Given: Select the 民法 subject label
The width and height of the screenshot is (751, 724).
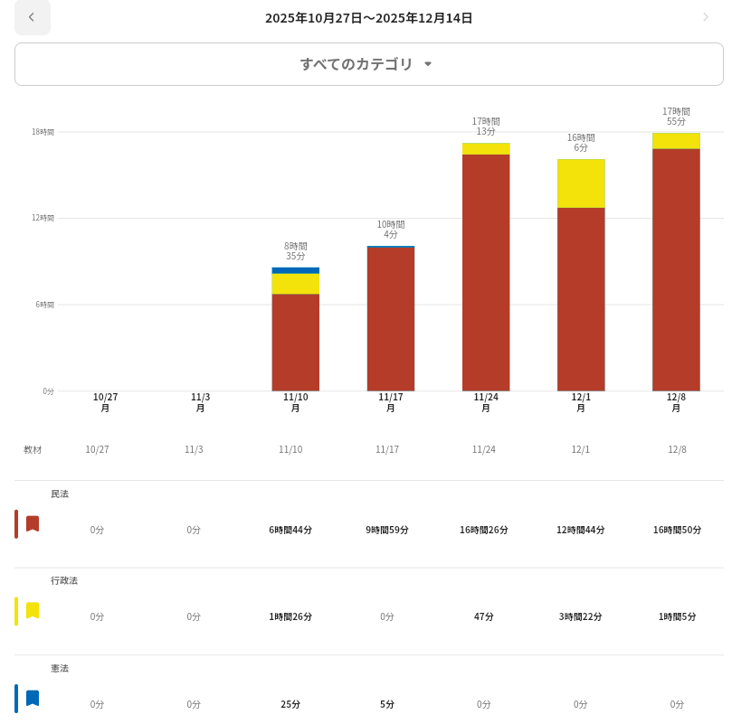Looking at the screenshot, I should coord(60,494).
